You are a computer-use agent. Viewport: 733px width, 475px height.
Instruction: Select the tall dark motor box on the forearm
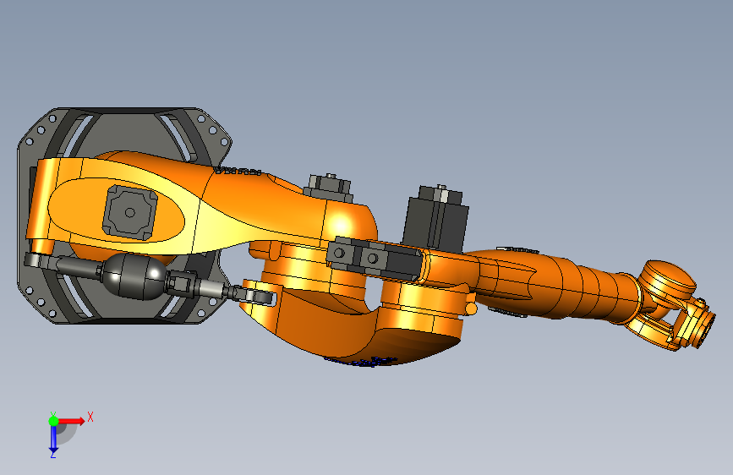435,219
